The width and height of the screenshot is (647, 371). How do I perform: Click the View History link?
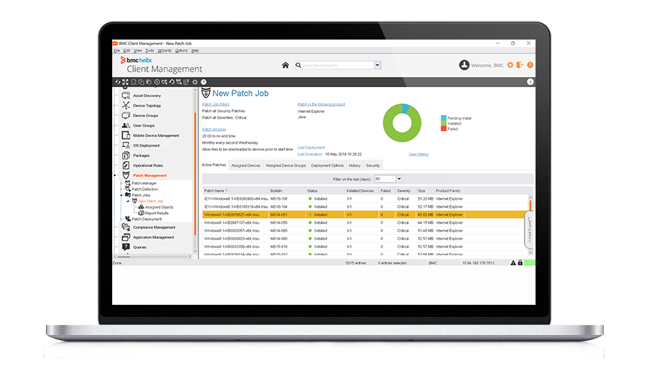click(x=418, y=154)
